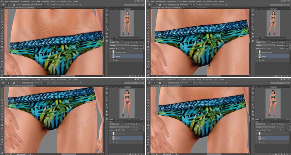Viewport: 291px width, 155px height.
Task: Click the intensity percentage field in top-left options bar
Action: pyautogui.click(x=45, y=5)
